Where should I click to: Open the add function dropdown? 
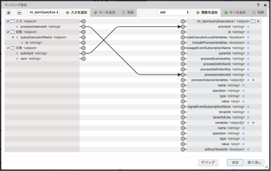pos(174,12)
